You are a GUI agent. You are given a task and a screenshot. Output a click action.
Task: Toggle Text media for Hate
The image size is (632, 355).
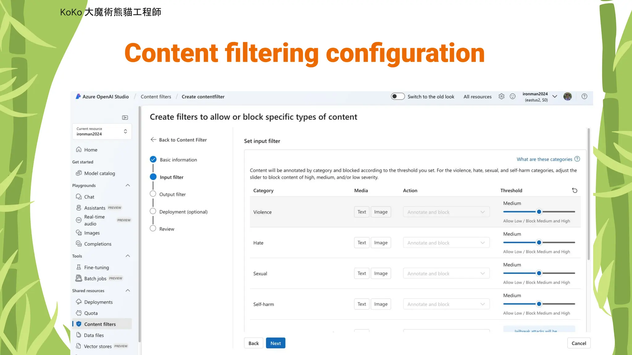click(362, 243)
